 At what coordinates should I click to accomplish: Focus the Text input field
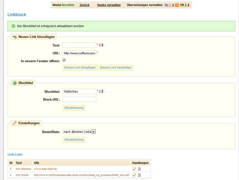79,45
